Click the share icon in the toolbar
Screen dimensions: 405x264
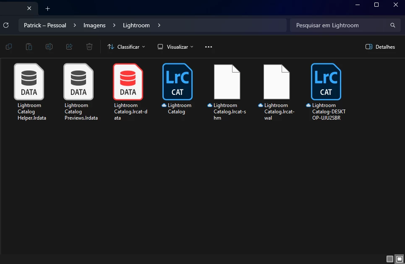[x=69, y=47]
